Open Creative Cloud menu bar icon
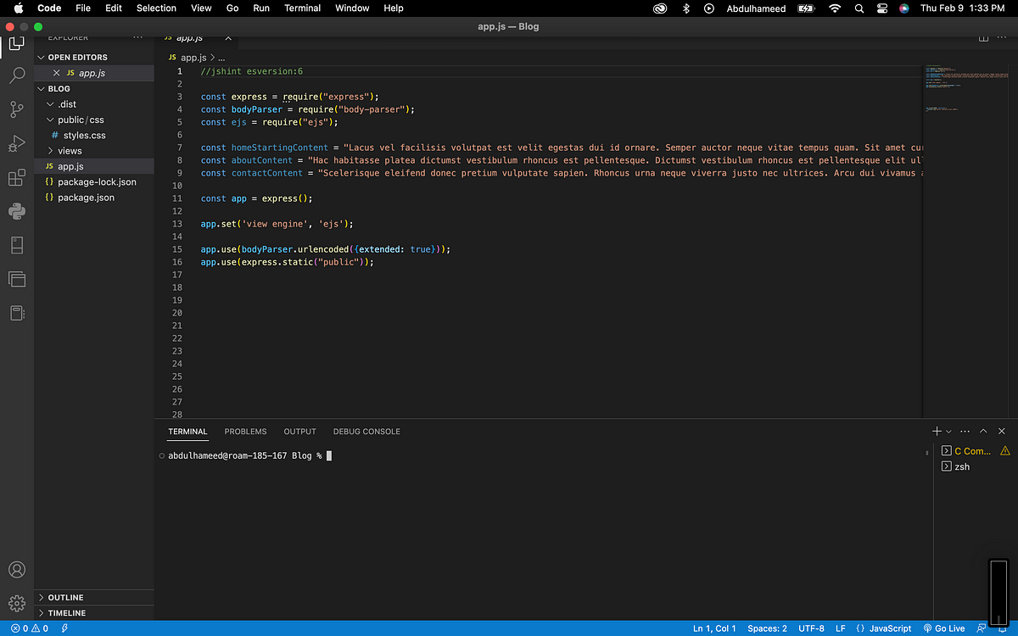The width and height of the screenshot is (1018, 636). pyautogui.click(x=660, y=8)
